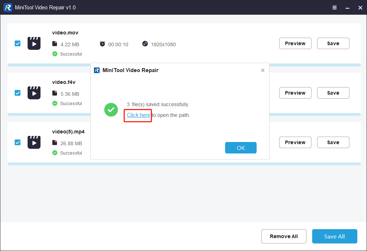Click the Successful status text under video.mov
Viewport: 367px width, 251px height.
(x=71, y=54)
